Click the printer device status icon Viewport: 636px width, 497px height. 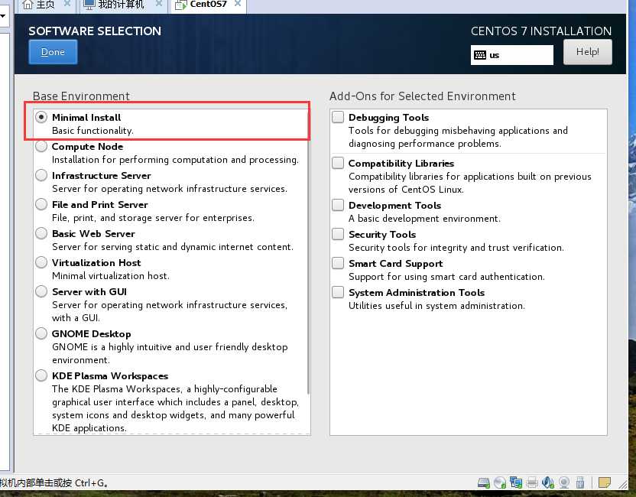tap(532, 482)
